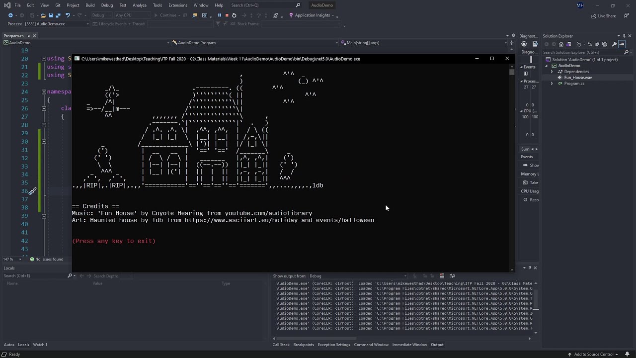
Task: Open the Process dropdown showing AudioDemo.exe
Action: (x=56, y=24)
